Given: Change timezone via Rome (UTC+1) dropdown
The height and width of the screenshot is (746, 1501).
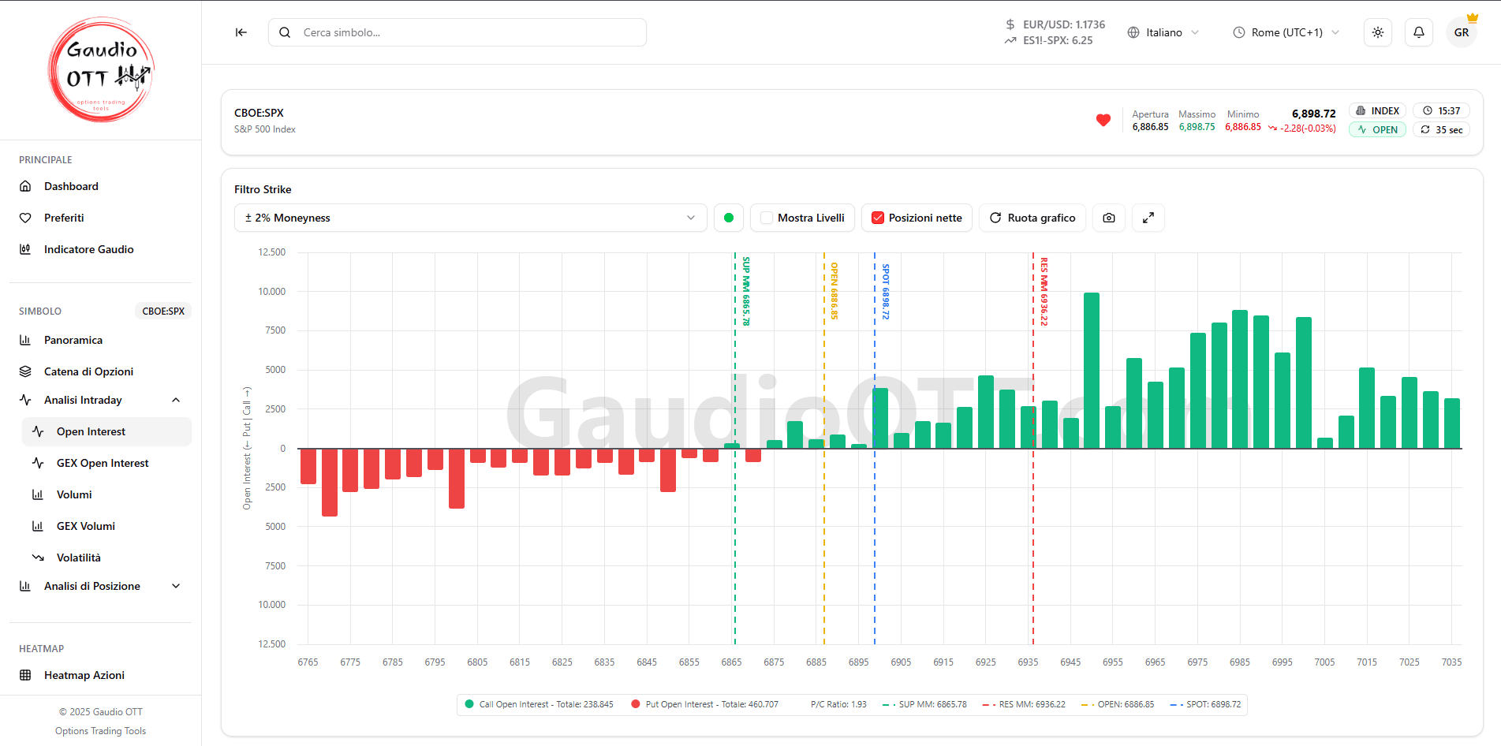Looking at the screenshot, I should coord(1285,32).
